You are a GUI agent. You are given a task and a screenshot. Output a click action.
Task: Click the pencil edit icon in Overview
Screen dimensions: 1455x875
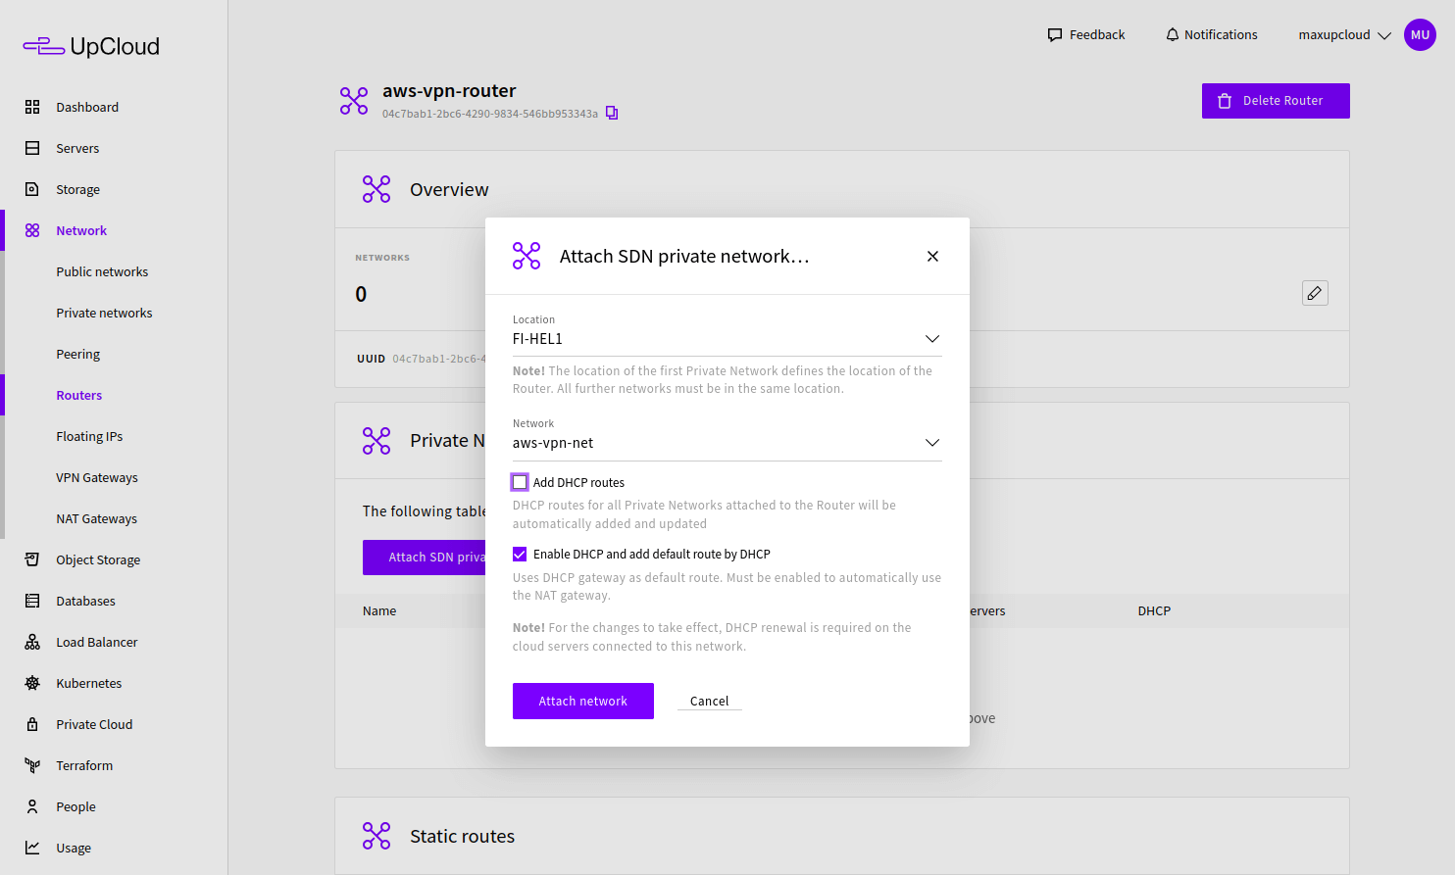pos(1315,293)
